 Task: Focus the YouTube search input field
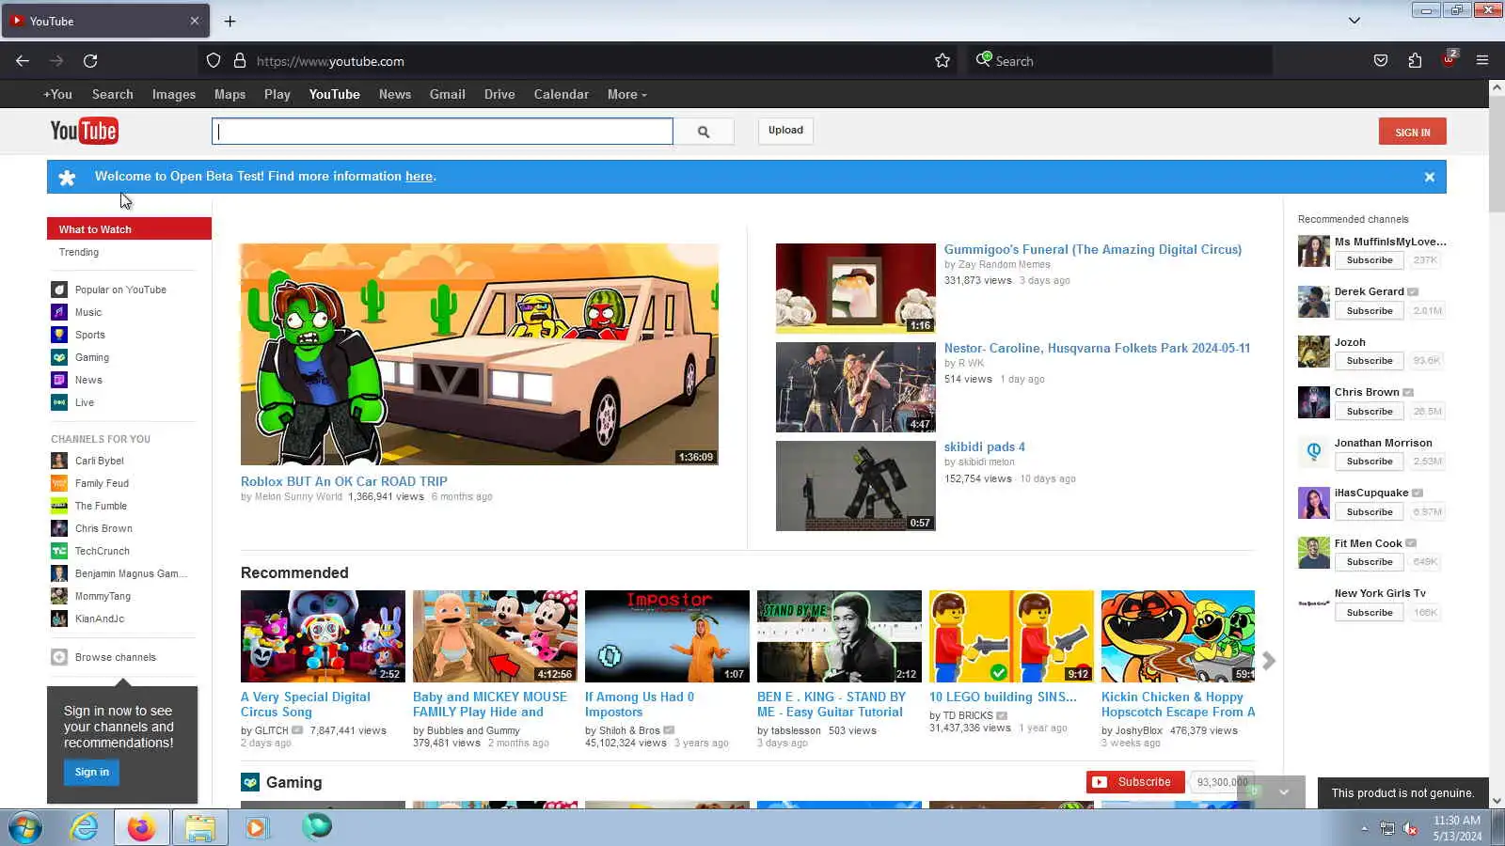(x=442, y=132)
